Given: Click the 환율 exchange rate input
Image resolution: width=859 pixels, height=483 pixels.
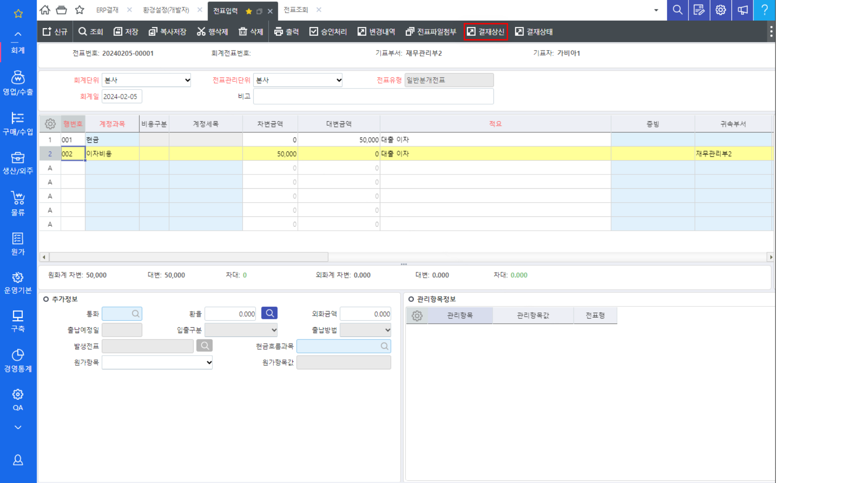Looking at the screenshot, I should [x=231, y=314].
